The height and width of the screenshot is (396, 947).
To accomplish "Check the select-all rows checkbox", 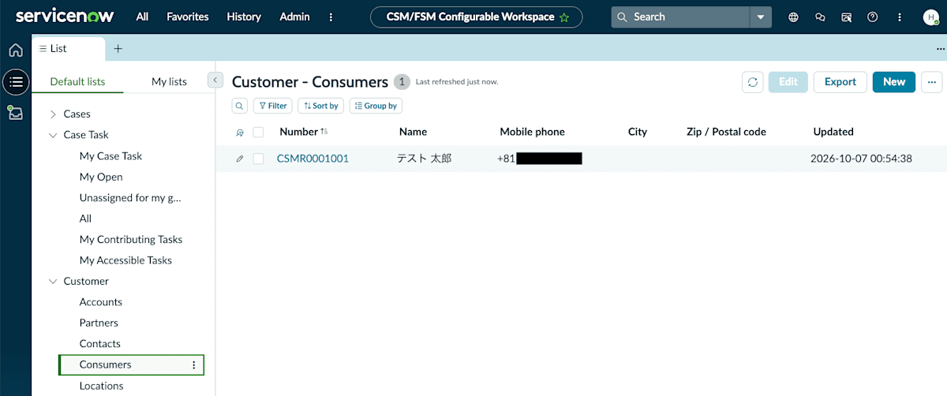I will click(x=258, y=133).
